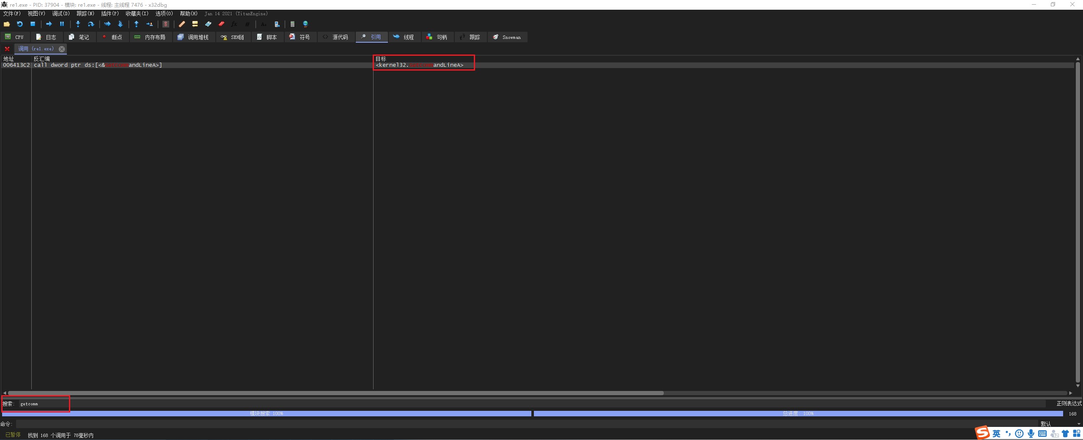
Task: Open the 调试(D) menu
Action: click(x=61, y=14)
